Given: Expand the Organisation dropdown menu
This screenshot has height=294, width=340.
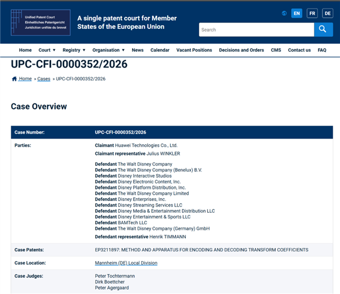Looking at the screenshot, I should 109,50.
